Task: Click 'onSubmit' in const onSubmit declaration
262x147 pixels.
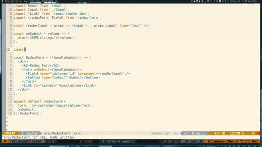Action: click(34, 33)
